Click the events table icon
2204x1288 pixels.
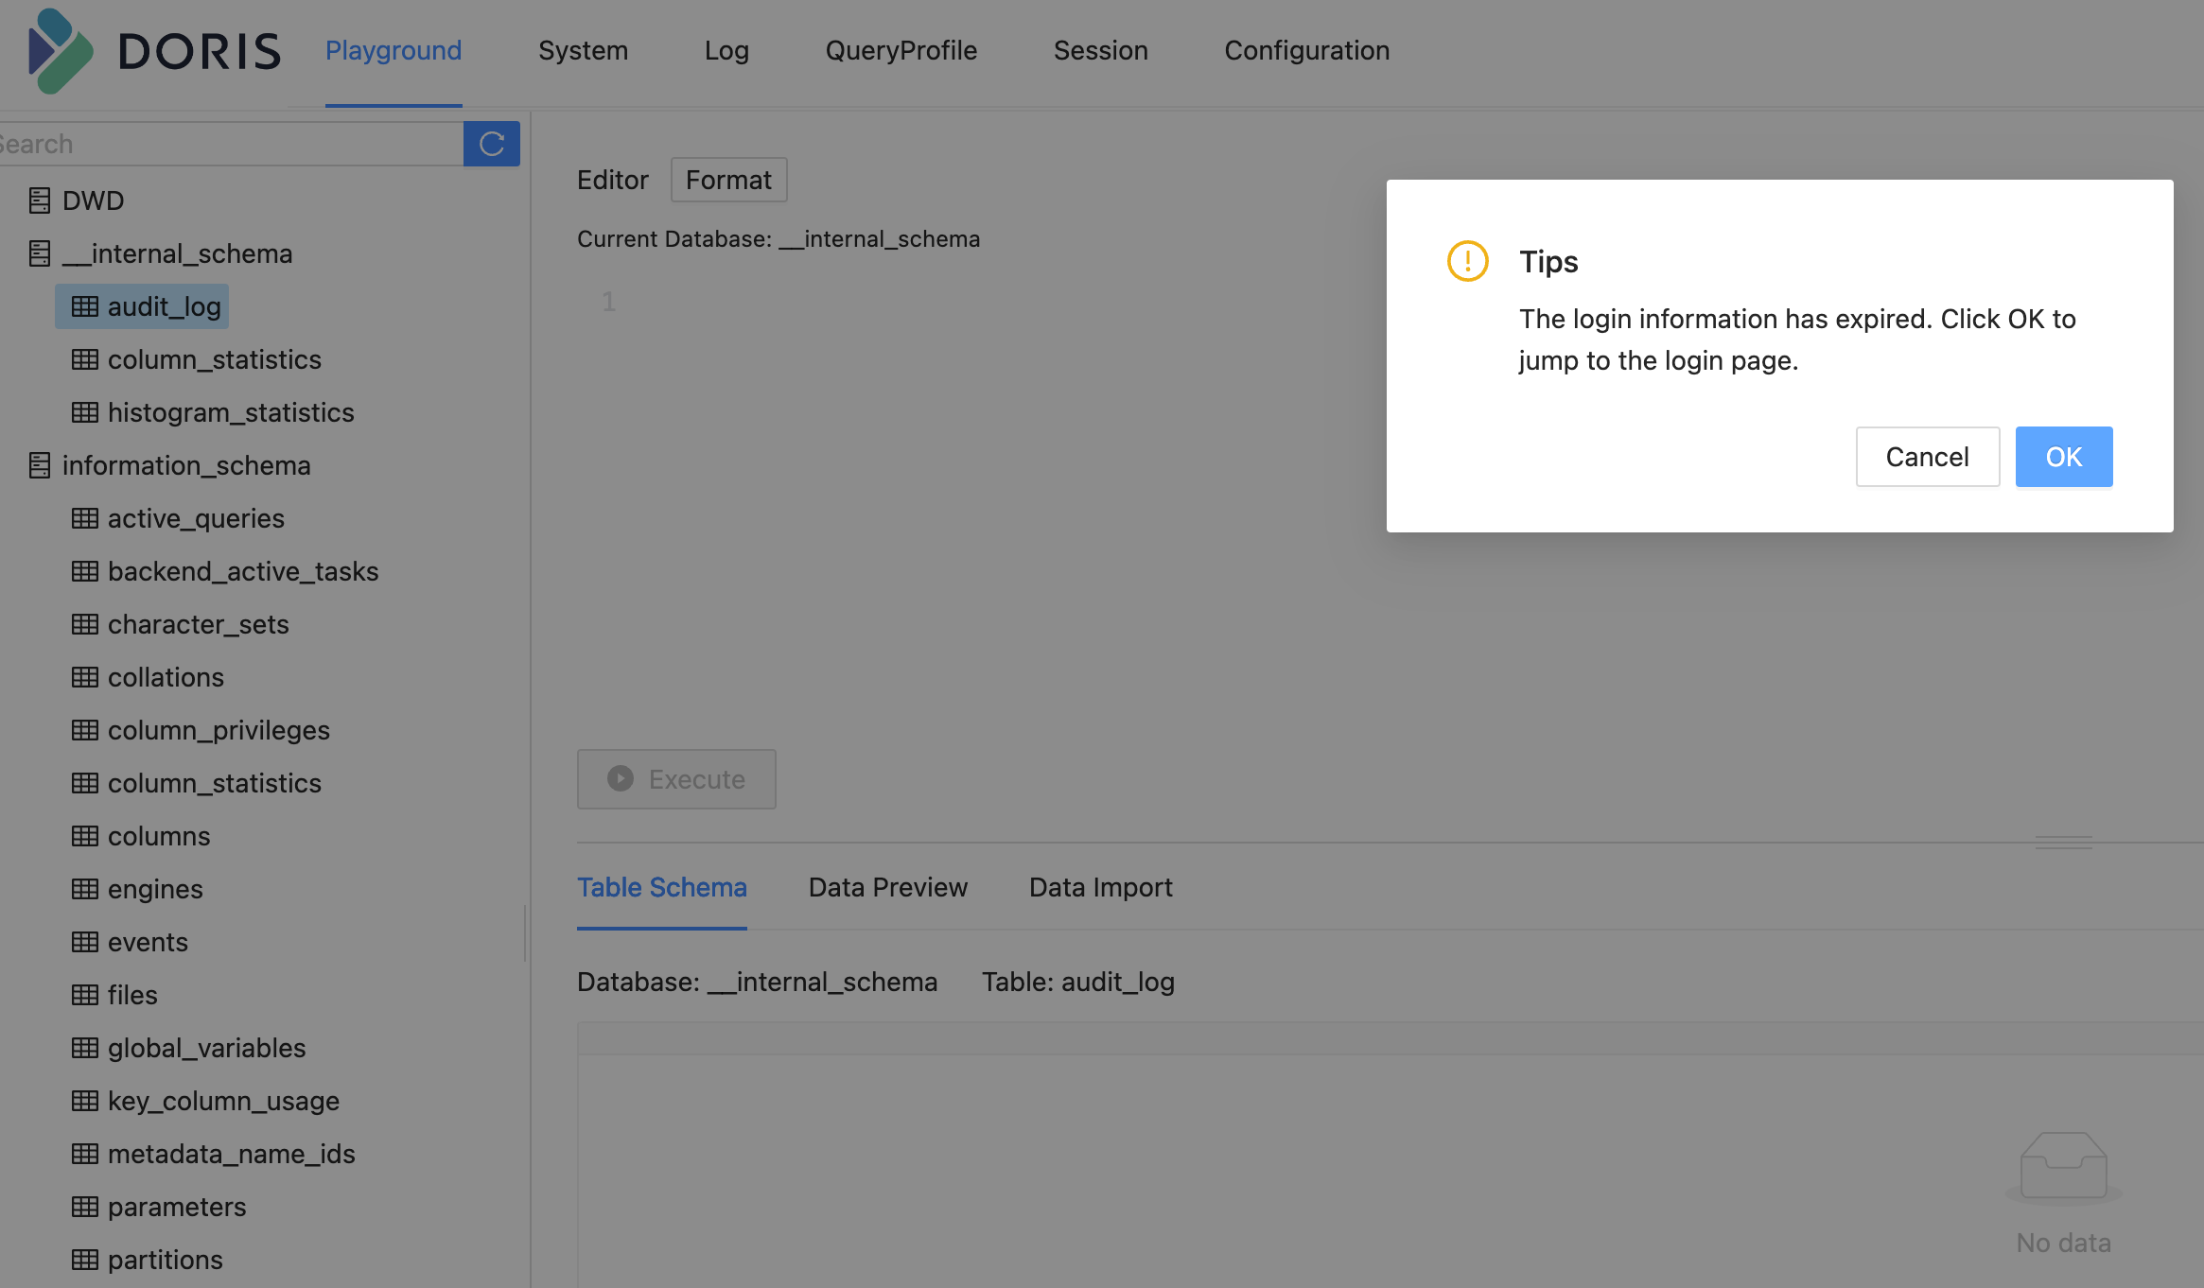pos(85,942)
